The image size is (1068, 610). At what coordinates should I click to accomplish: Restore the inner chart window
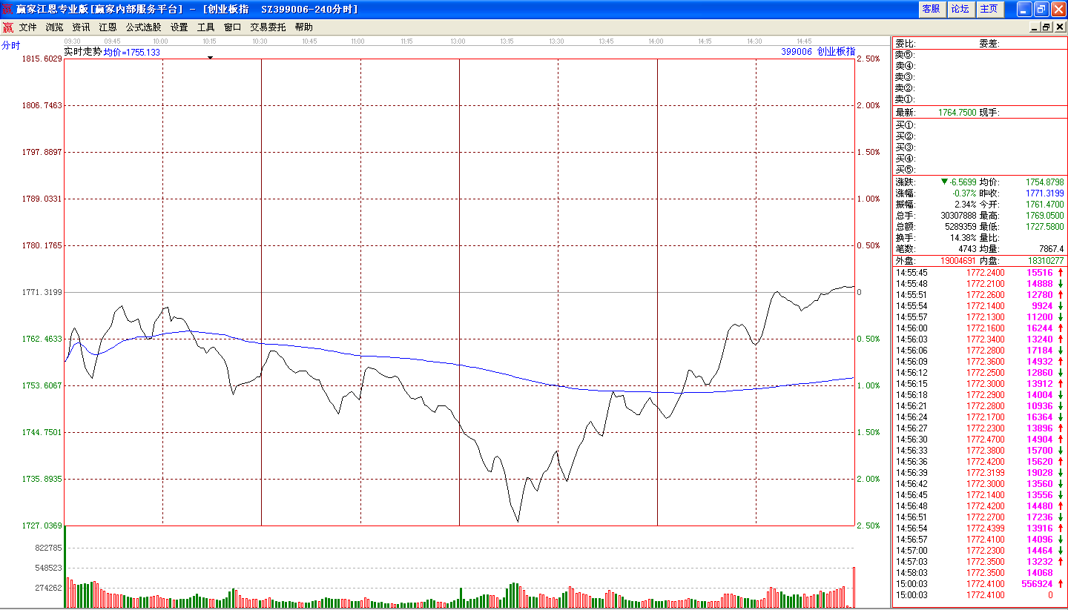[1046, 27]
